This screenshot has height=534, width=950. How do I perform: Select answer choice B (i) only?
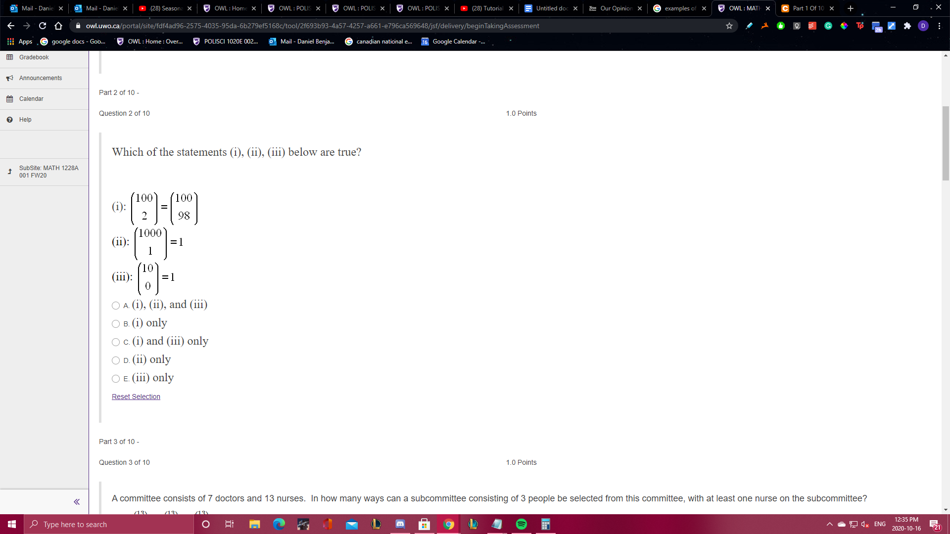pos(115,324)
